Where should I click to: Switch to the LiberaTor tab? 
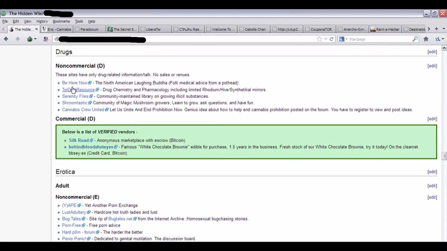click(155, 29)
